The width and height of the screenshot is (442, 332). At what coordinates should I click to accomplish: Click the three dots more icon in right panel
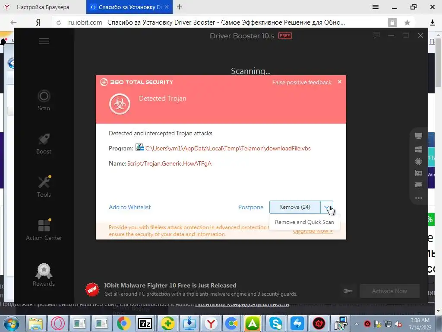[419, 198]
